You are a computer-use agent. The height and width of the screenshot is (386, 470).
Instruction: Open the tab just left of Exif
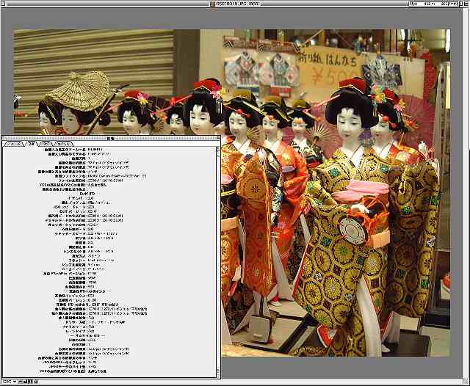pos(14,144)
